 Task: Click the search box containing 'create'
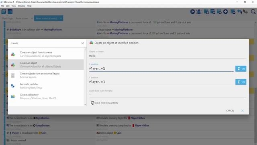point(45,43)
